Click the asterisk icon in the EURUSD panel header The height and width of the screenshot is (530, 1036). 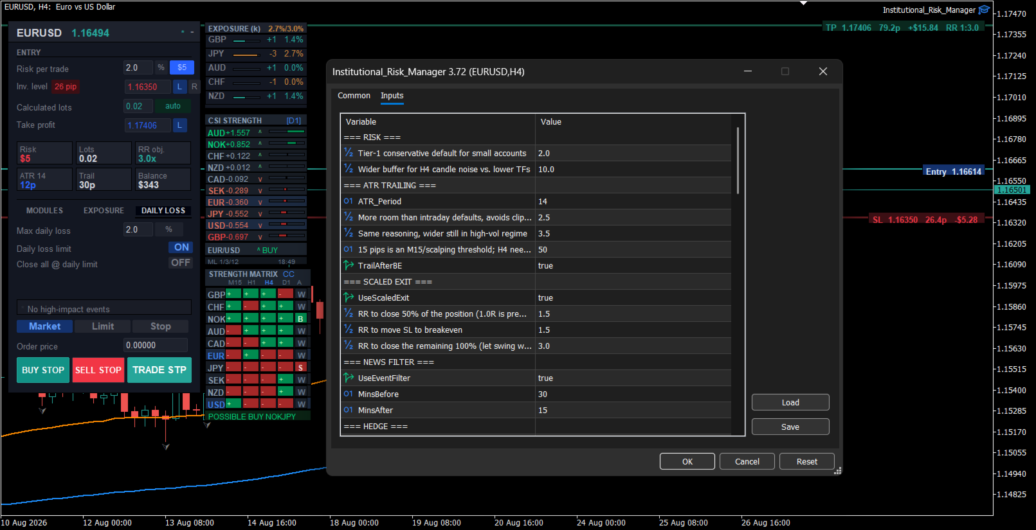point(183,32)
